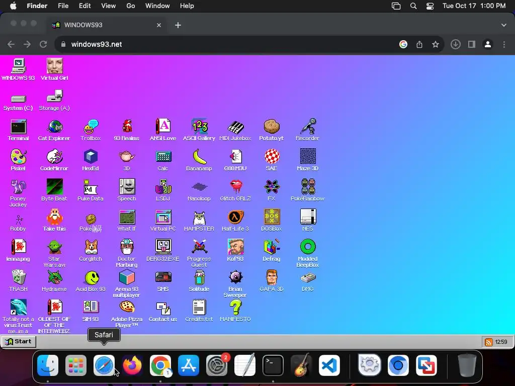Viewport: 515px width, 386px height.
Task: Share this page from the toolbar
Action: (419, 44)
